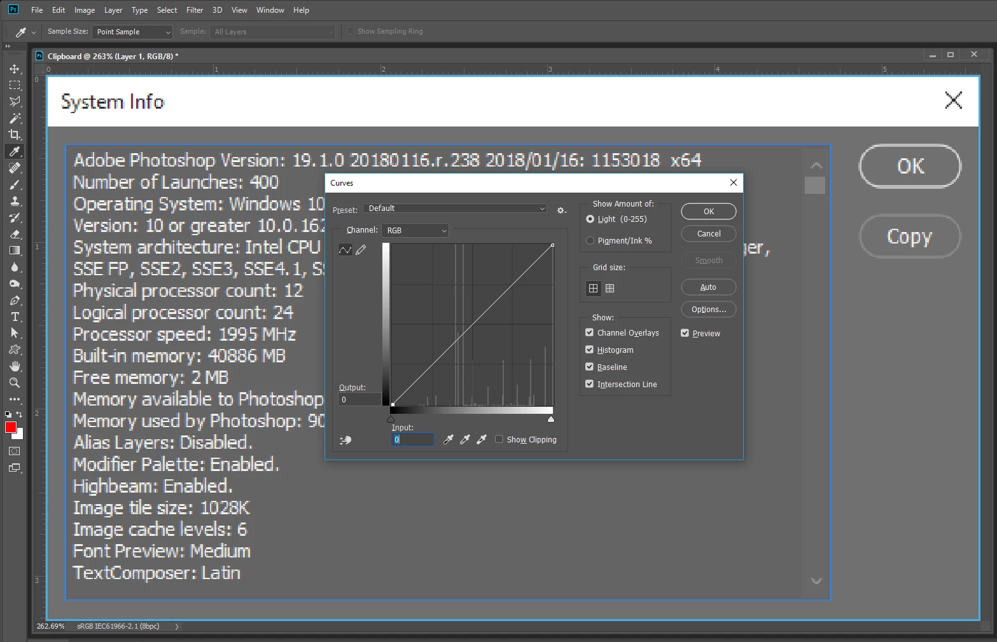This screenshot has height=642, width=997.
Task: Click the swap foreground and background colors icon
Action: (19, 414)
